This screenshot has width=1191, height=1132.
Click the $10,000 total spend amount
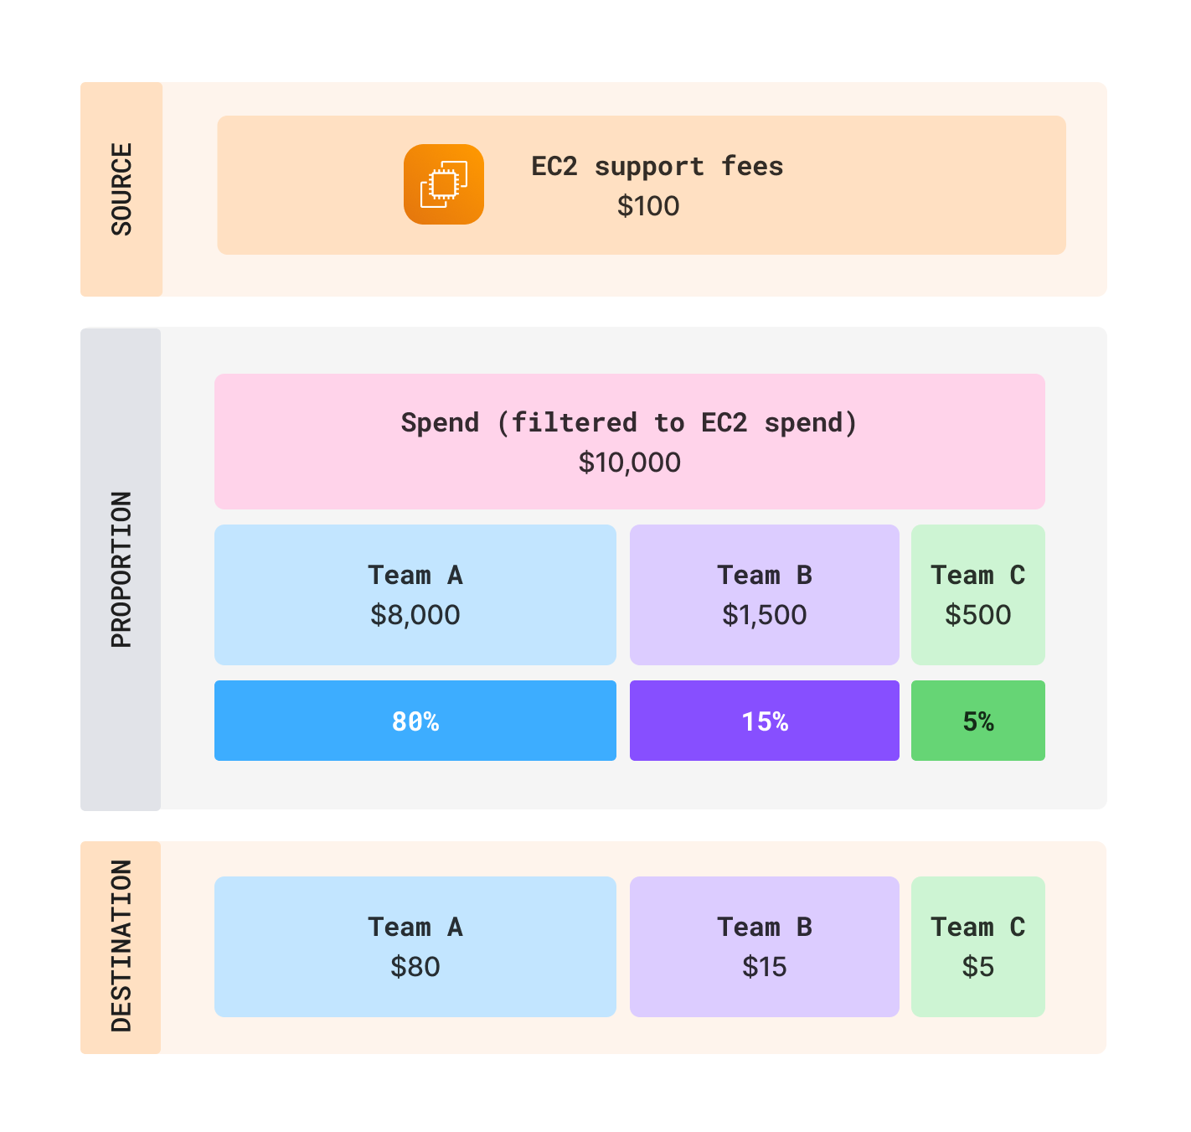pos(629,463)
